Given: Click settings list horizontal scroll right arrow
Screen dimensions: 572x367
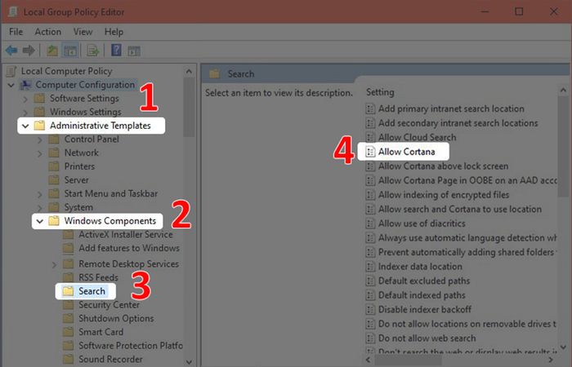Looking at the screenshot, I should 552,360.
